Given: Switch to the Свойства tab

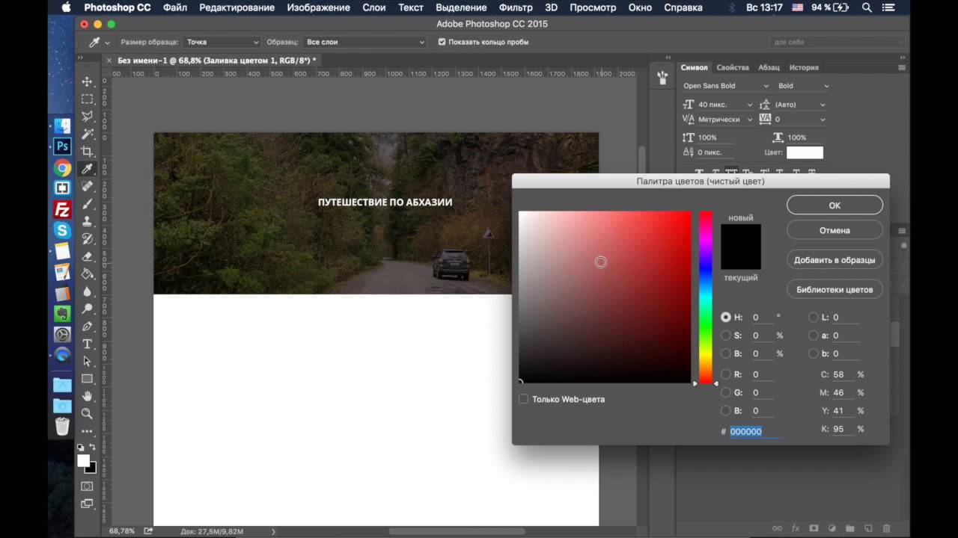Looking at the screenshot, I should (732, 67).
